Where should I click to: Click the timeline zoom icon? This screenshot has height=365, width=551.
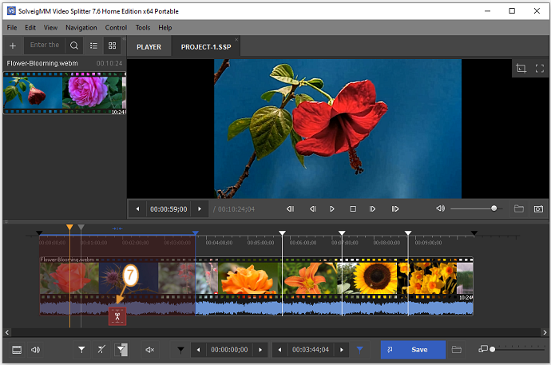coord(483,349)
